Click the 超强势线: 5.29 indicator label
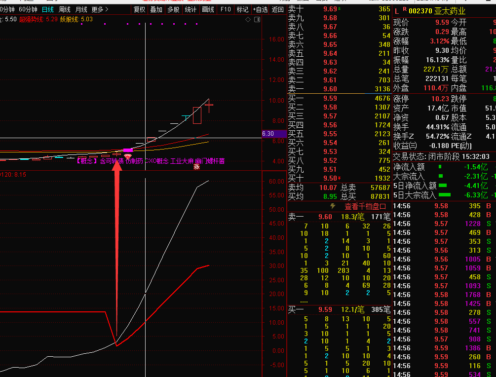496x377 pixels. (38, 19)
